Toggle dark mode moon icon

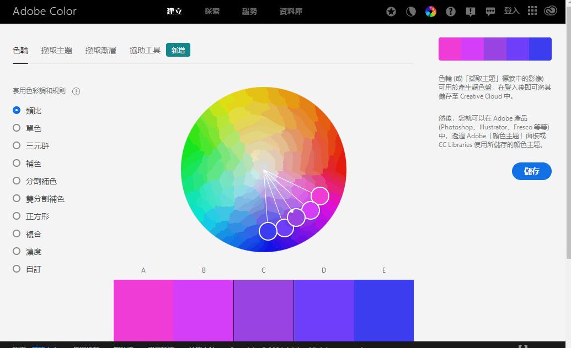(x=411, y=12)
